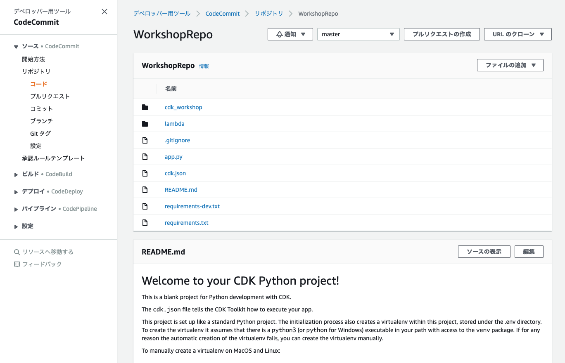Click the 名前 column header

tap(171, 89)
